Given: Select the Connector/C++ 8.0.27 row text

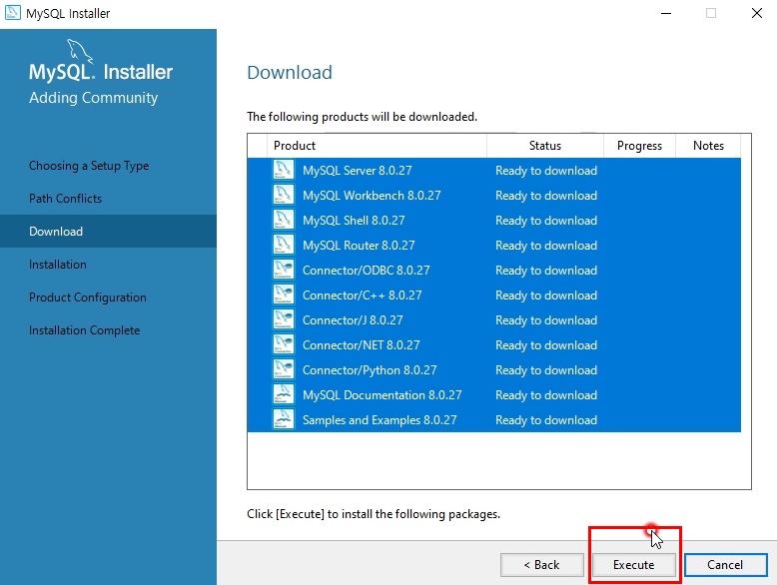Looking at the screenshot, I should [x=363, y=295].
